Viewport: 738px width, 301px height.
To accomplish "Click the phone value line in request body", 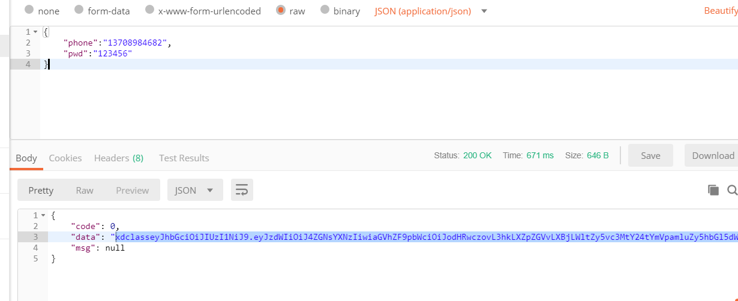I will (117, 43).
